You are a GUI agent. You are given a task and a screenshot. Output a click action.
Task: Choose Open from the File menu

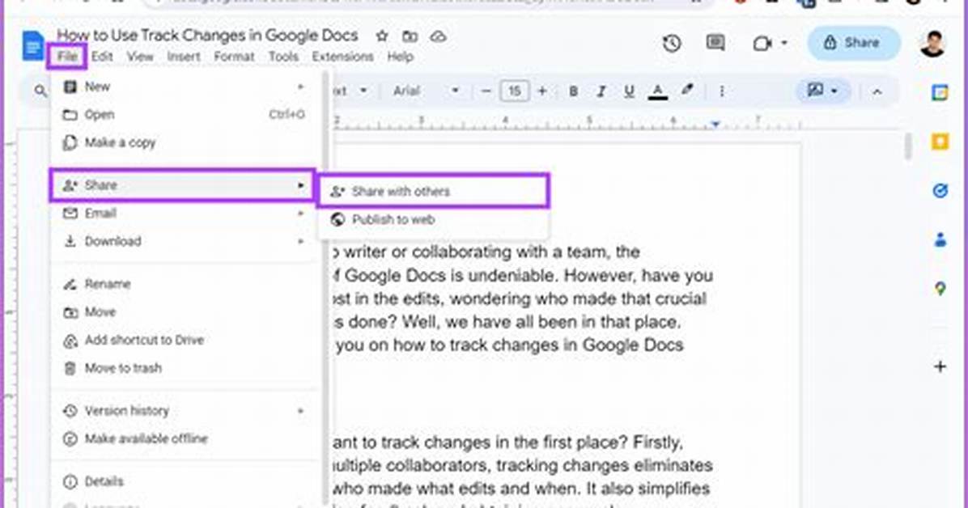[185, 115]
